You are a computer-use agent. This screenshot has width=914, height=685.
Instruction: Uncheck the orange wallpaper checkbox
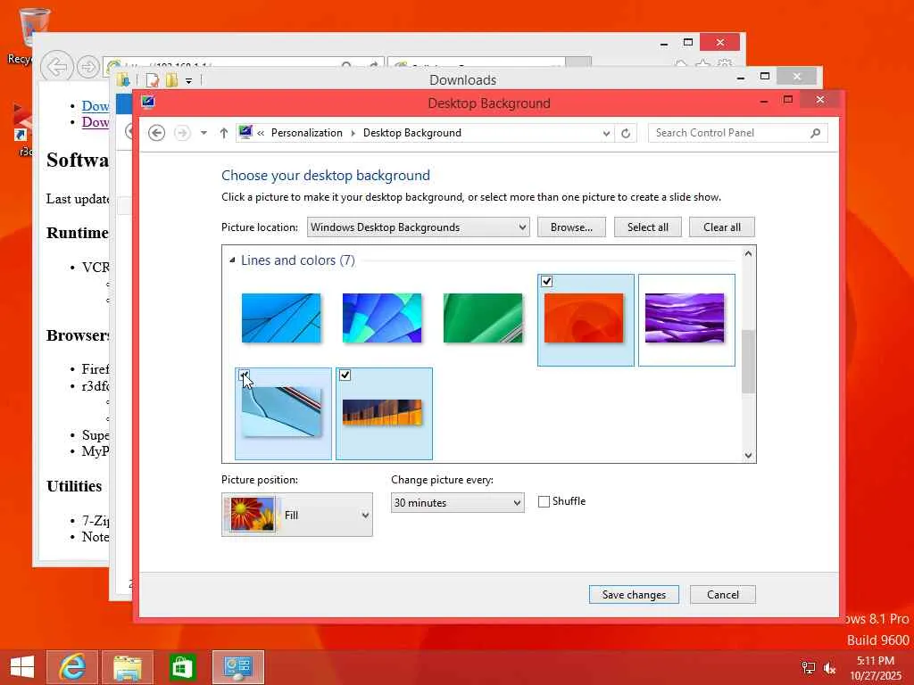coord(546,281)
